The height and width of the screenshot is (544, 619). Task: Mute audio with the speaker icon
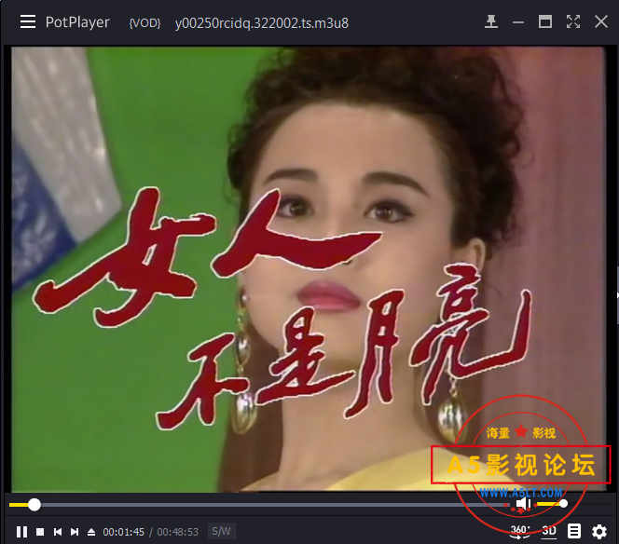(x=523, y=503)
